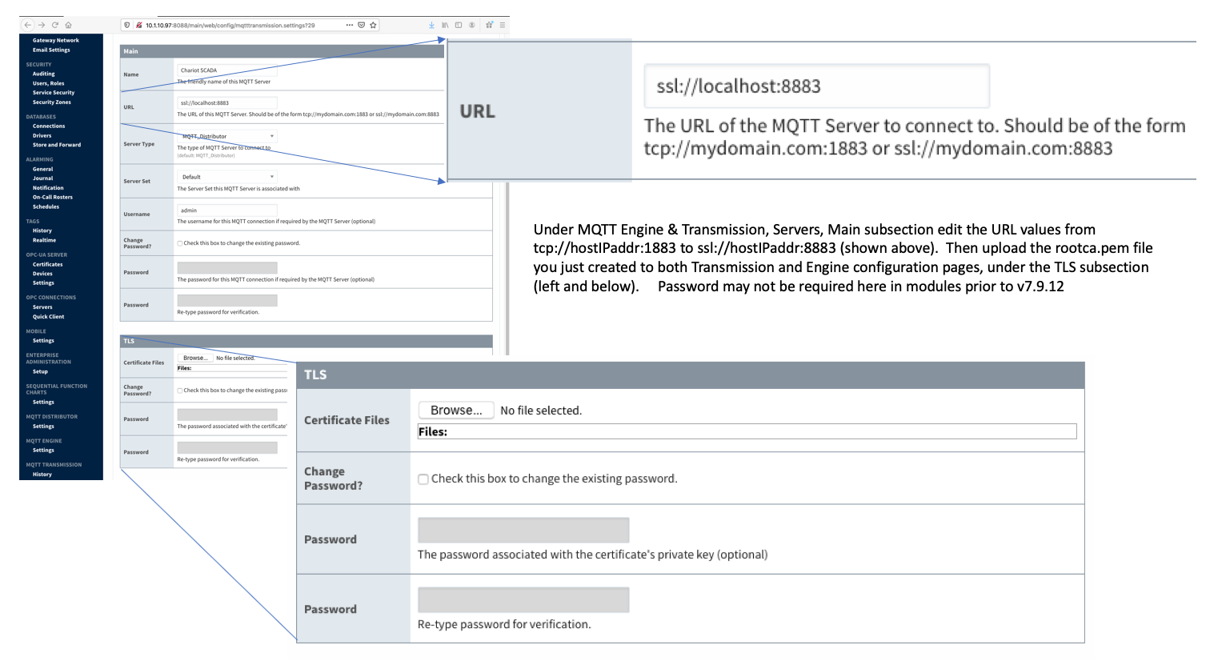Open Notification under Alarming
This screenshot has height=669, width=1218.
48,188
